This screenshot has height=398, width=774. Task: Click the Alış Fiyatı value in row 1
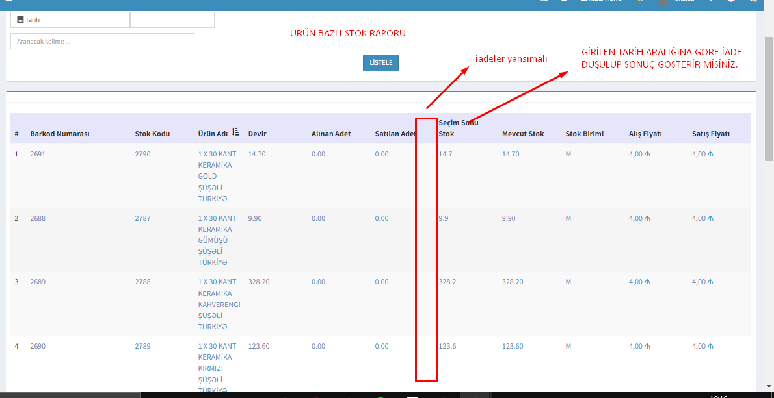639,154
